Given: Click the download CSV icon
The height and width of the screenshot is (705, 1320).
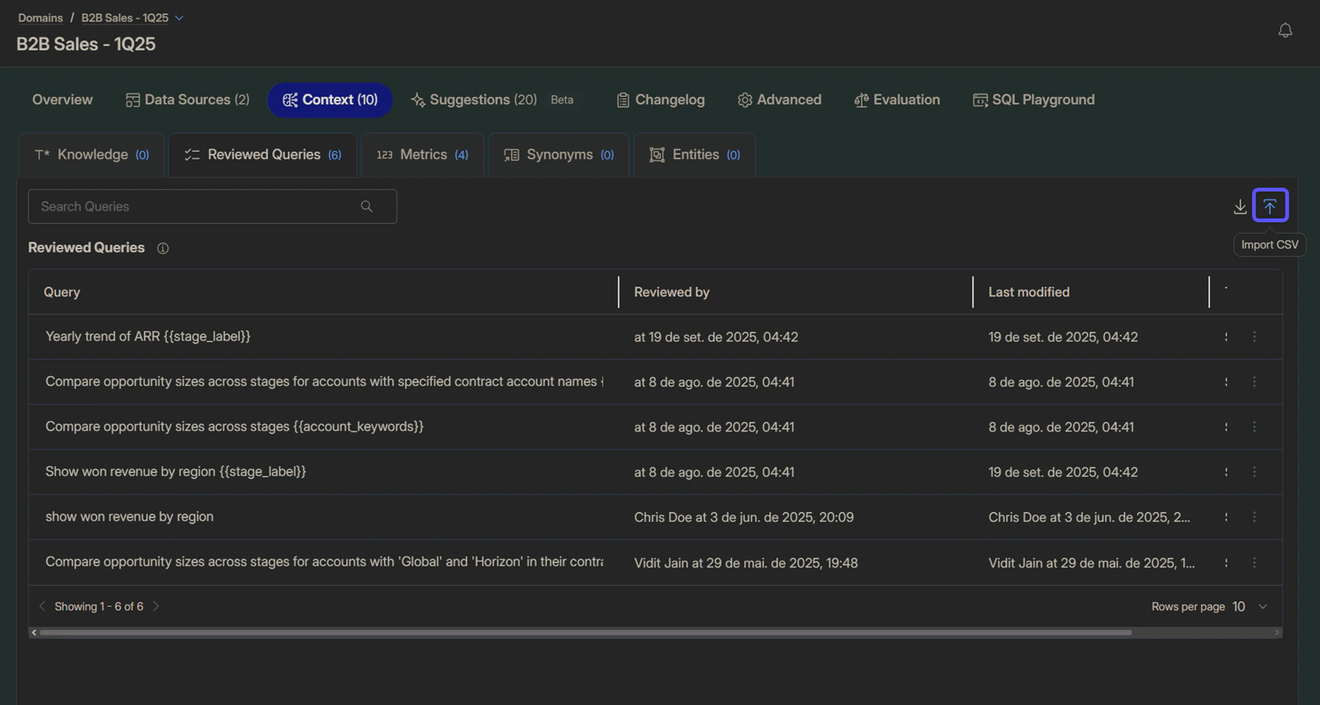Looking at the screenshot, I should pyautogui.click(x=1240, y=206).
